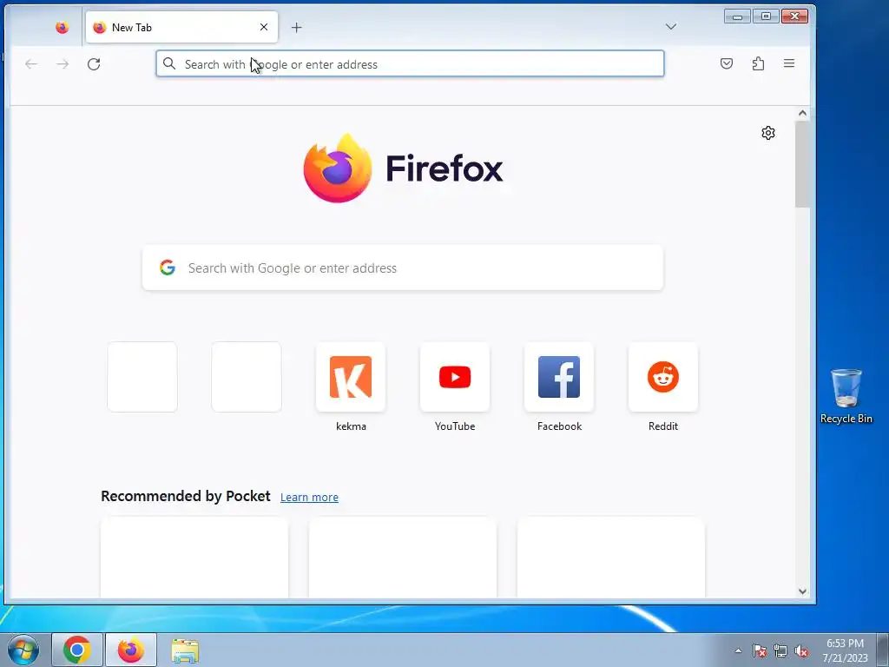This screenshot has height=667, width=889.
Task: Open the pinned Firefox tab
Action: pos(62,27)
